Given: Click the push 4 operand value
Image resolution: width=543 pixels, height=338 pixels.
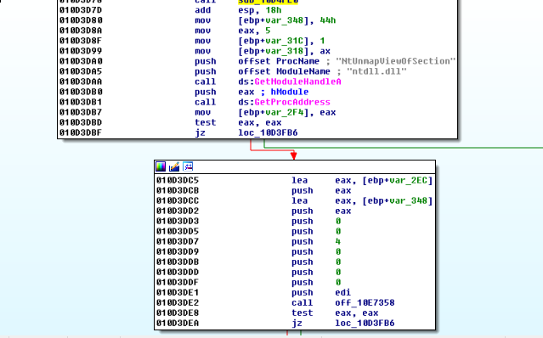Looking at the screenshot, I should (338, 241).
